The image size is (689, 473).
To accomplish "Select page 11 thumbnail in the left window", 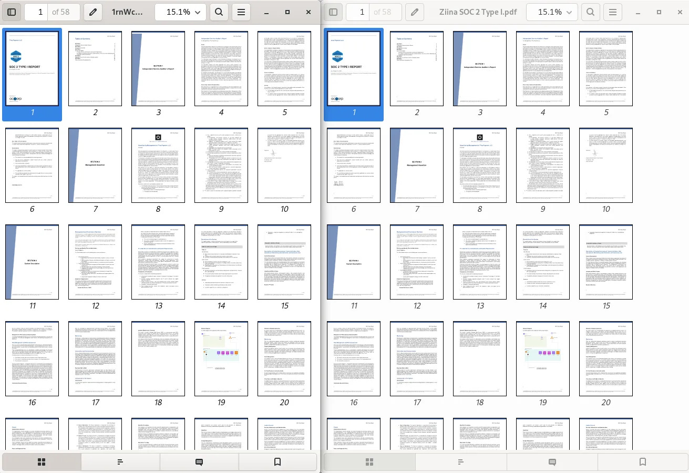I will 32,262.
